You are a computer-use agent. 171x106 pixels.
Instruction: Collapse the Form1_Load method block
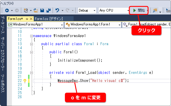click(x=31, y=73)
